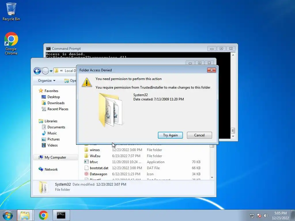Click Command Prompt scroll-up arrow
The width and height of the screenshot is (295, 221).
(x=233, y=55)
